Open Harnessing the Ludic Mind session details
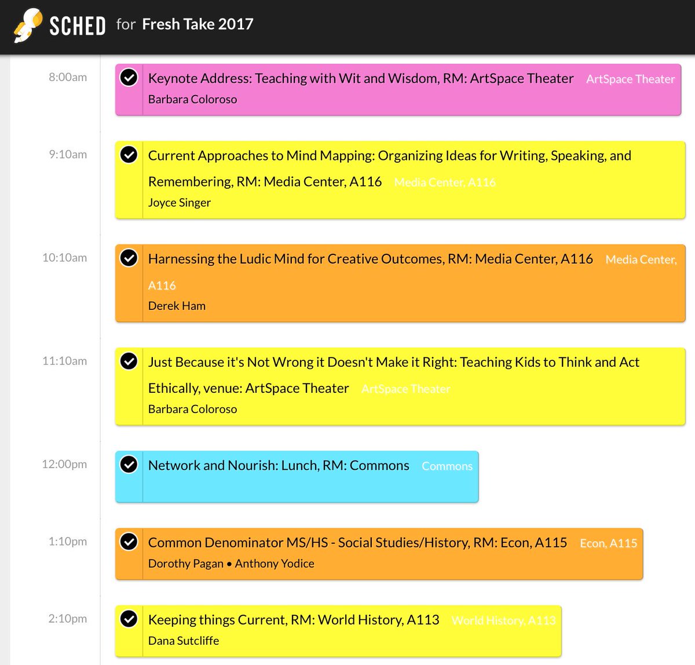The height and width of the screenshot is (665, 695). 371,259
